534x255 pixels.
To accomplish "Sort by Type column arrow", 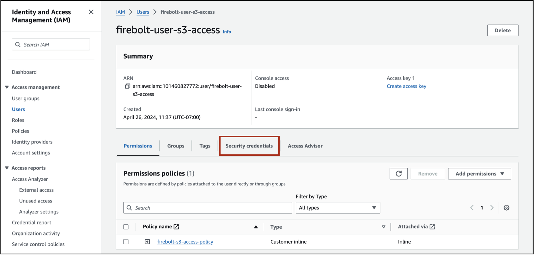I will pos(384,227).
